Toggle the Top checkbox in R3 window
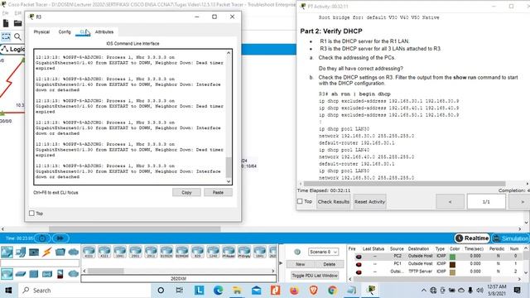This screenshot has height=298, width=530. coord(31,214)
